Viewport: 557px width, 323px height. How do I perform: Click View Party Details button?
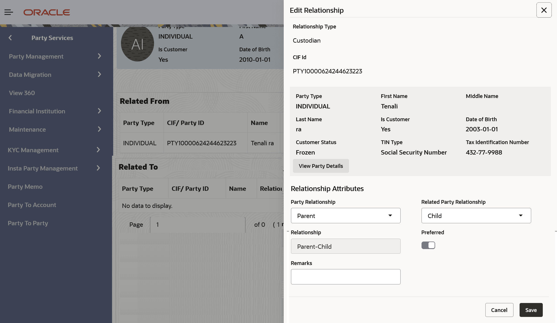tap(321, 166)
